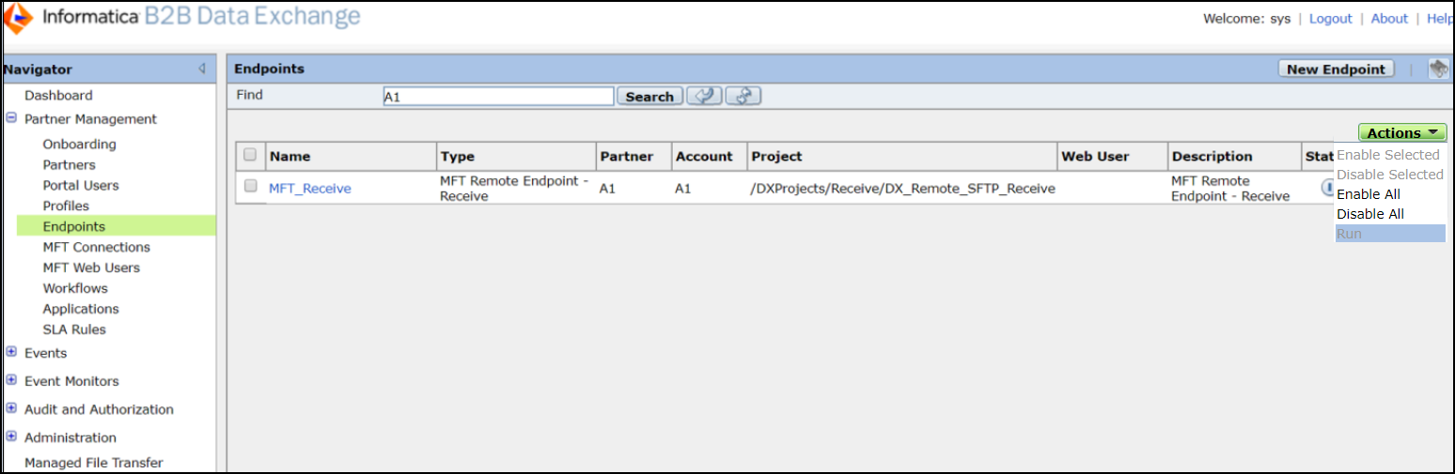Click the Informatica logo icon
Viewport: 1455px width, 474px height.
pyautogui.click(x=20, y=18)
